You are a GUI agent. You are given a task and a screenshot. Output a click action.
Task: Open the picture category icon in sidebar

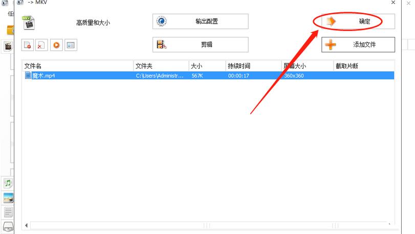point(8,198)
